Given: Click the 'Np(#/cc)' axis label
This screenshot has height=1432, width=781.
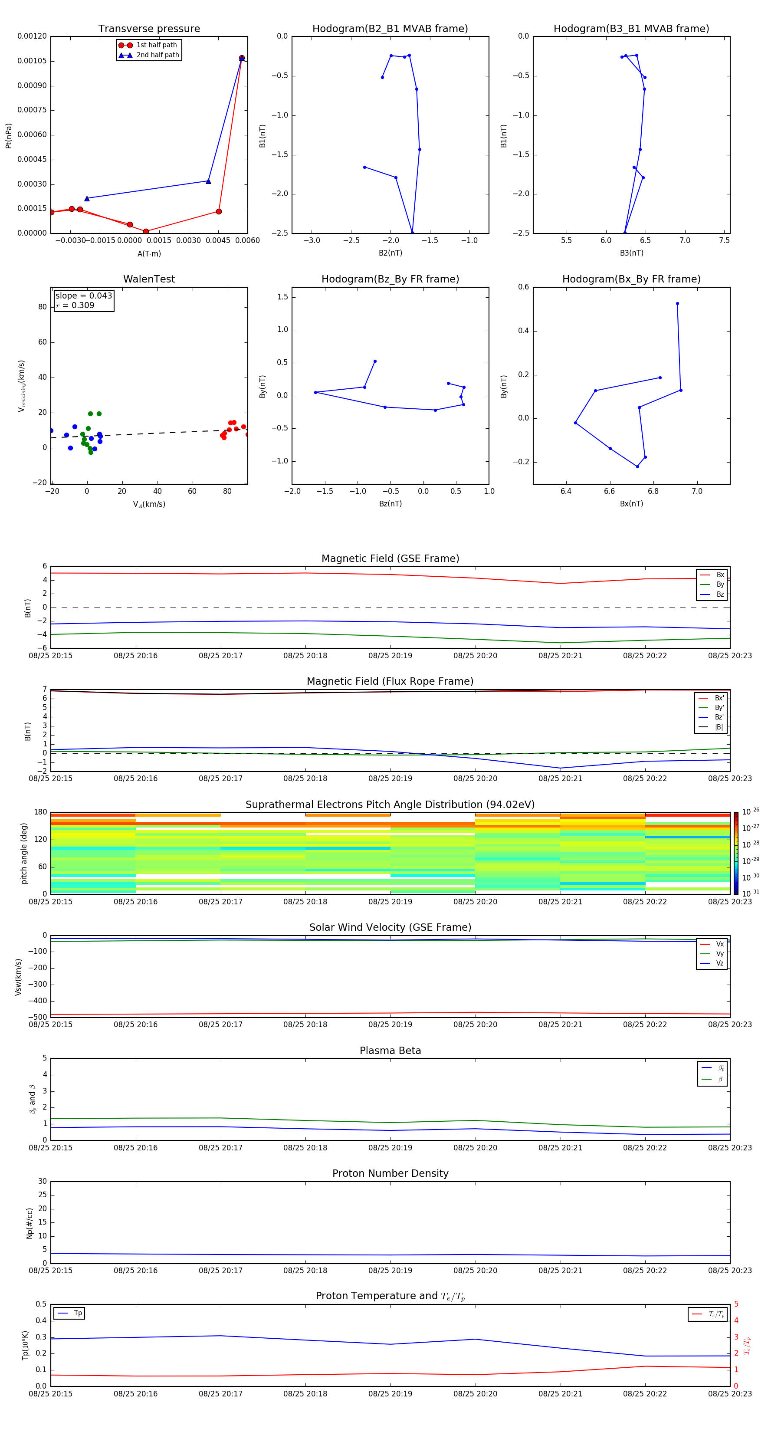Looking at the screenshot, I should pos(30,1223).
